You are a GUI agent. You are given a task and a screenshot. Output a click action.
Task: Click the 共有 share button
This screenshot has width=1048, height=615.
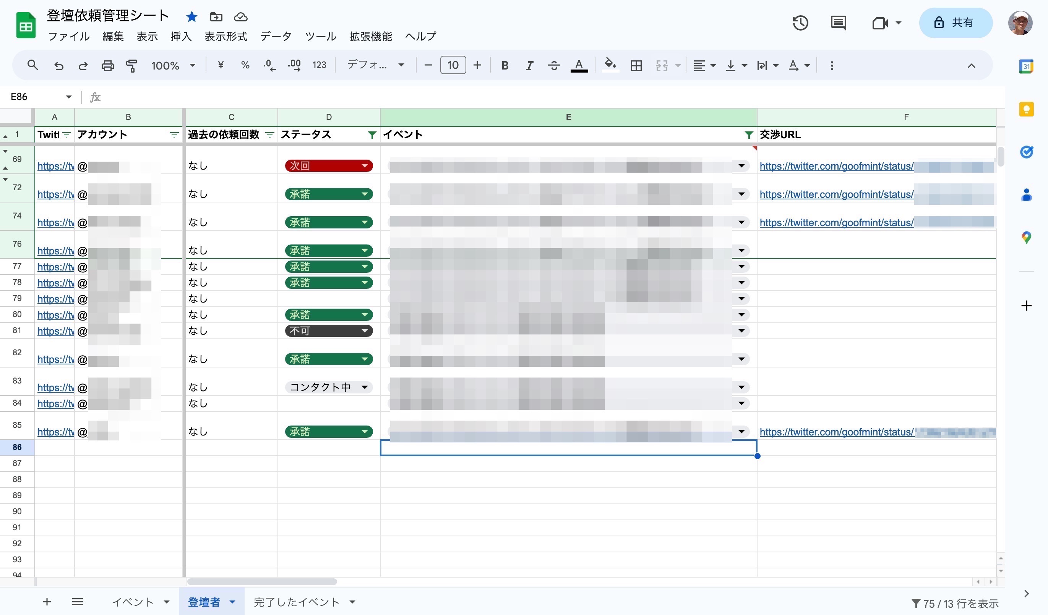point(955,23)
